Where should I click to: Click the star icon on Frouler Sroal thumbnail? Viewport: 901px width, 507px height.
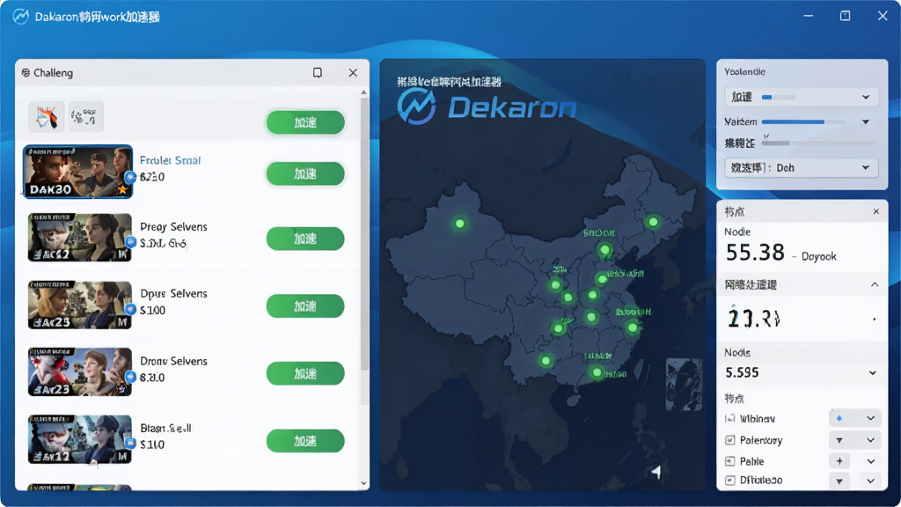(122, 189)
